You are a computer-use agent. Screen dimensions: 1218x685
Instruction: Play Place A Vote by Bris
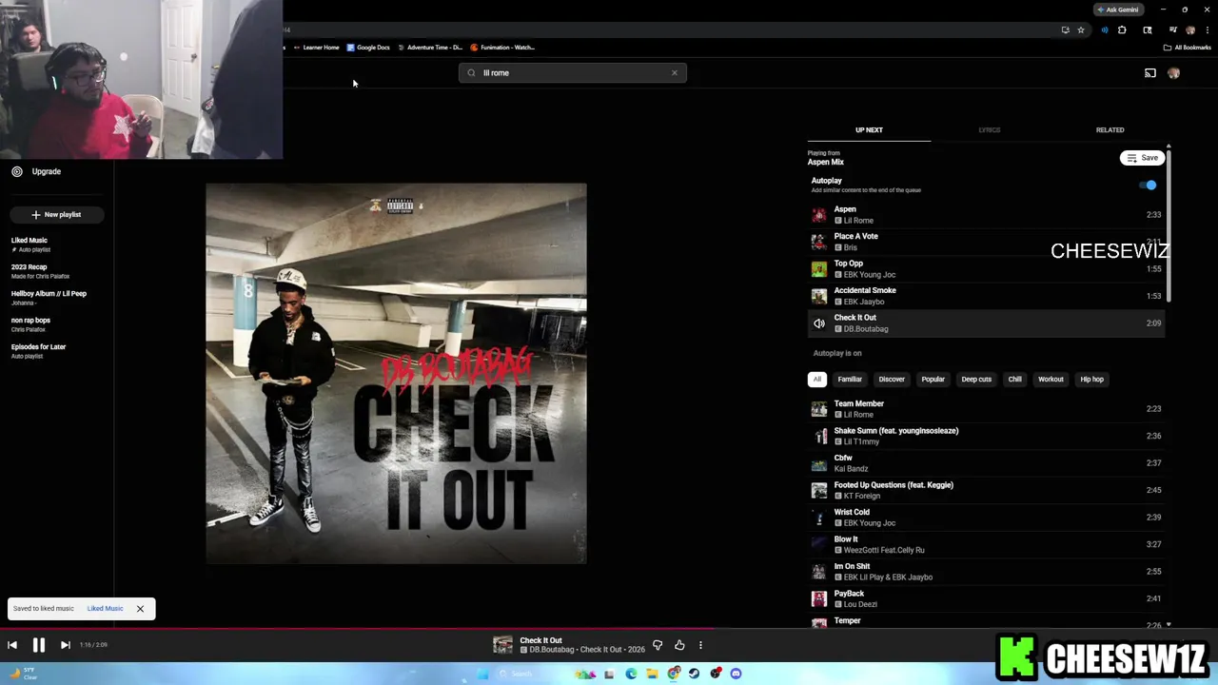[x=986, y=242]
